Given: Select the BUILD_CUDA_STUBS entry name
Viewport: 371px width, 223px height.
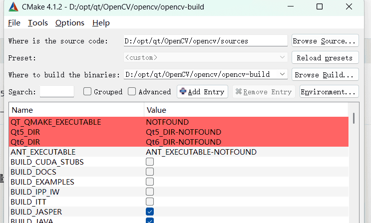Looking at the screenshot, I should click(x=47, y=162).
